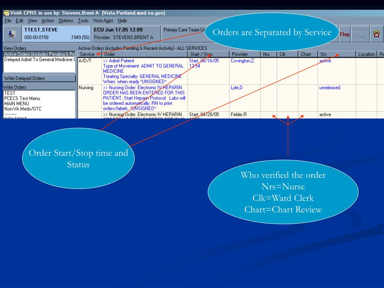Click the Flag button
Viewport: 384px width, 288px height.
tap(344, 34)
